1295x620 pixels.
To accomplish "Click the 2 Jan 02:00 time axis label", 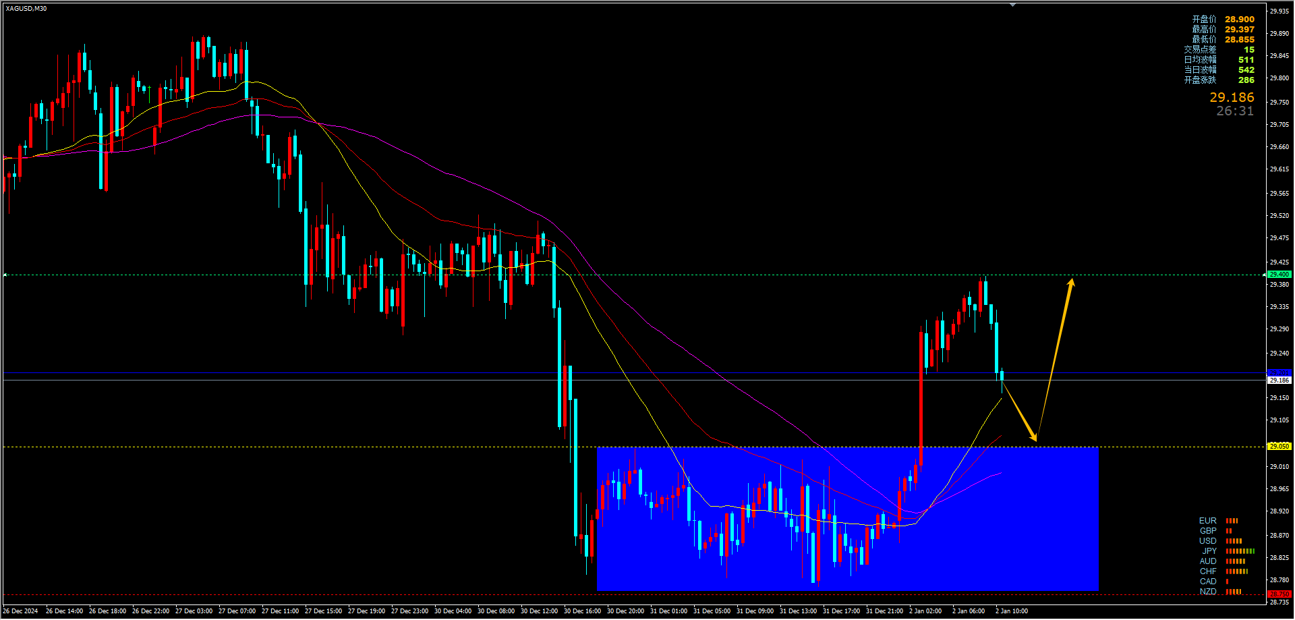I will 925,611.
